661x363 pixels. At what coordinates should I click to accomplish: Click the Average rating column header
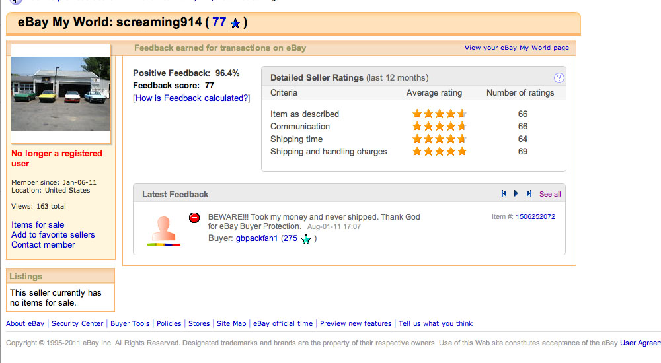[434, 93]
